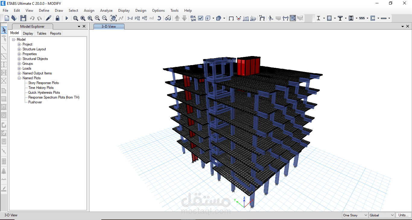
Task: Open the cube-and-sphere icon's dropdown arrow
Action: point(224,18)
